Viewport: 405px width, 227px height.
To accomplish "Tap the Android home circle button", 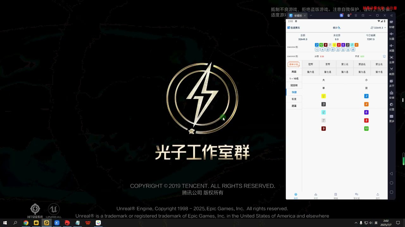I will click(391, 183).
